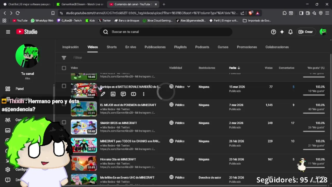Click the browser back arrow
This screenshot has width=332, height=187.
tap(5, 13)
